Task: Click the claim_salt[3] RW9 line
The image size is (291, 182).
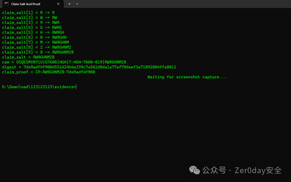Action: [x=31, y=22]
